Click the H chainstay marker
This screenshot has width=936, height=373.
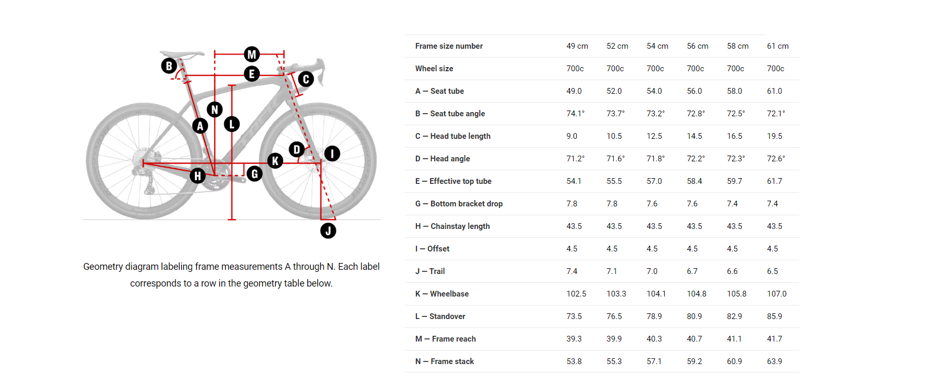[197, 176]
